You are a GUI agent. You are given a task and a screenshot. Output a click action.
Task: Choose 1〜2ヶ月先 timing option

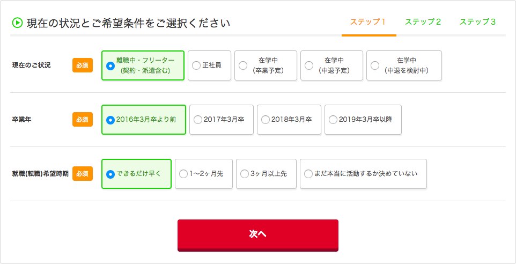click(x=204, y=174)
